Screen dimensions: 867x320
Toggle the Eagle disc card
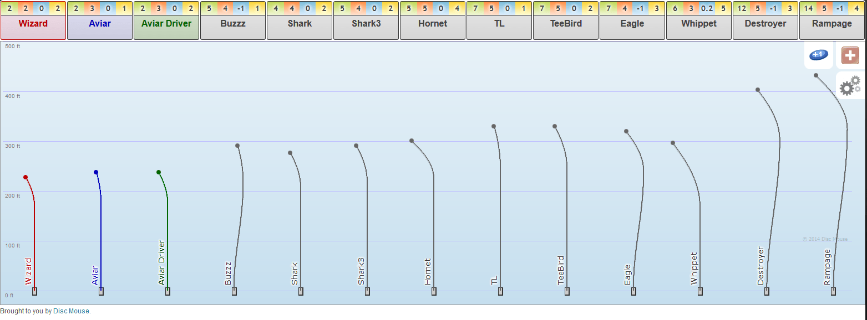tap(632, 24)
